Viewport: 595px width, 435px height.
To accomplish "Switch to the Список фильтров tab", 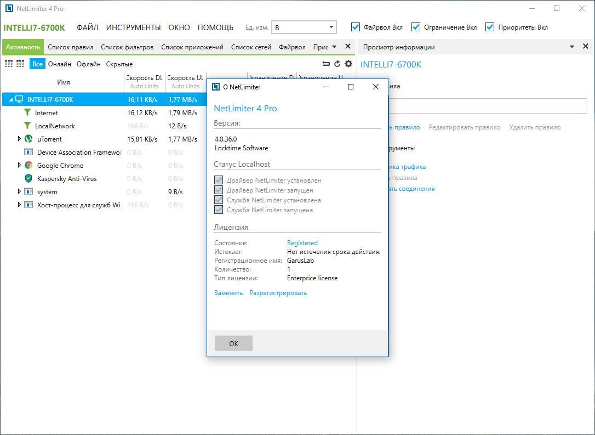I will (127, 47).
